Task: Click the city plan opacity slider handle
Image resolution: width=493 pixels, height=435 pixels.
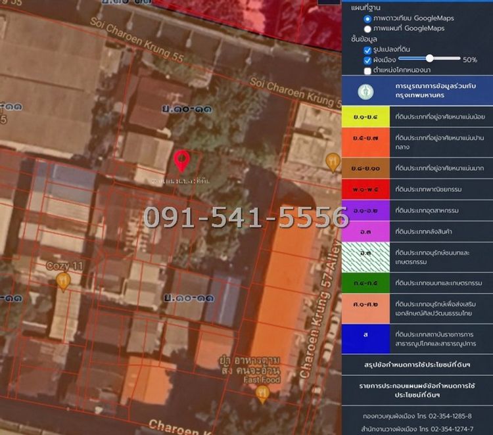Action: click(428, 59)
